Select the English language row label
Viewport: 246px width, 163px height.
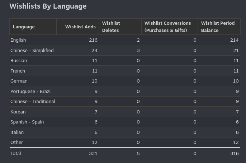pos(18,40)
